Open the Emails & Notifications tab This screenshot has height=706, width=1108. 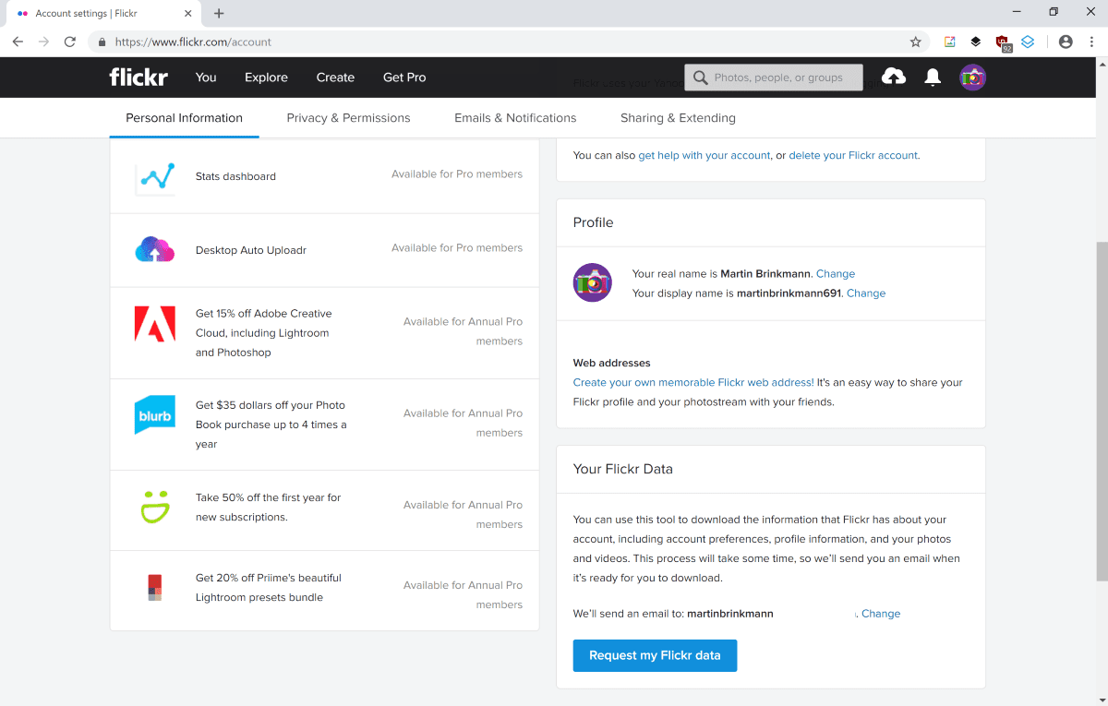click(515, 118)
